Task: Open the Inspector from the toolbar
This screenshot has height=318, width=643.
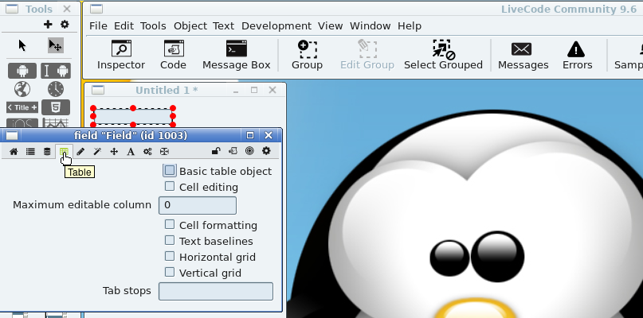Action: 121,55
